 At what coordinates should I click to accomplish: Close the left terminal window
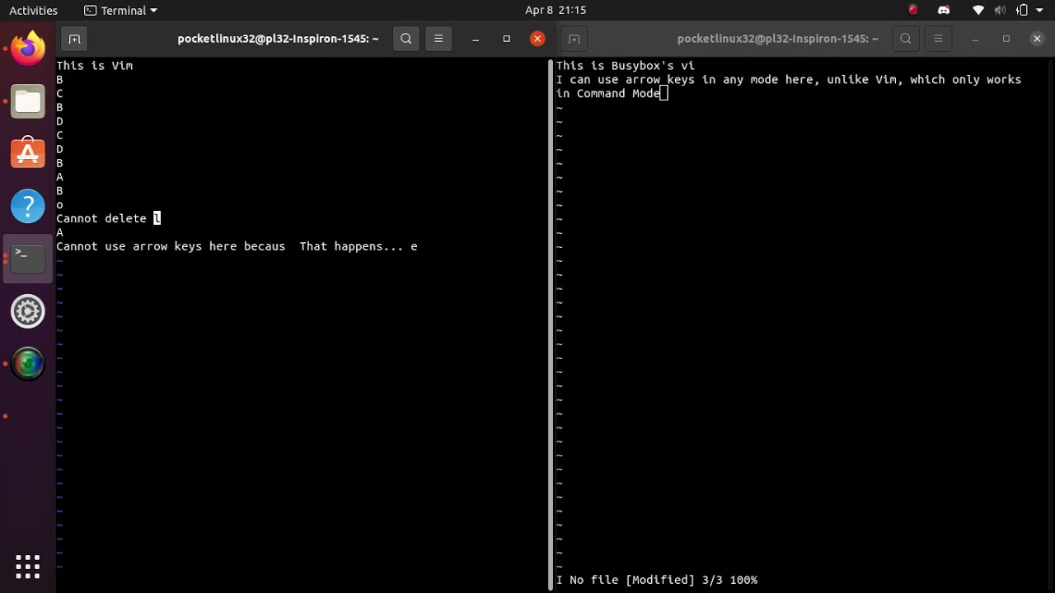pos(537,39)
